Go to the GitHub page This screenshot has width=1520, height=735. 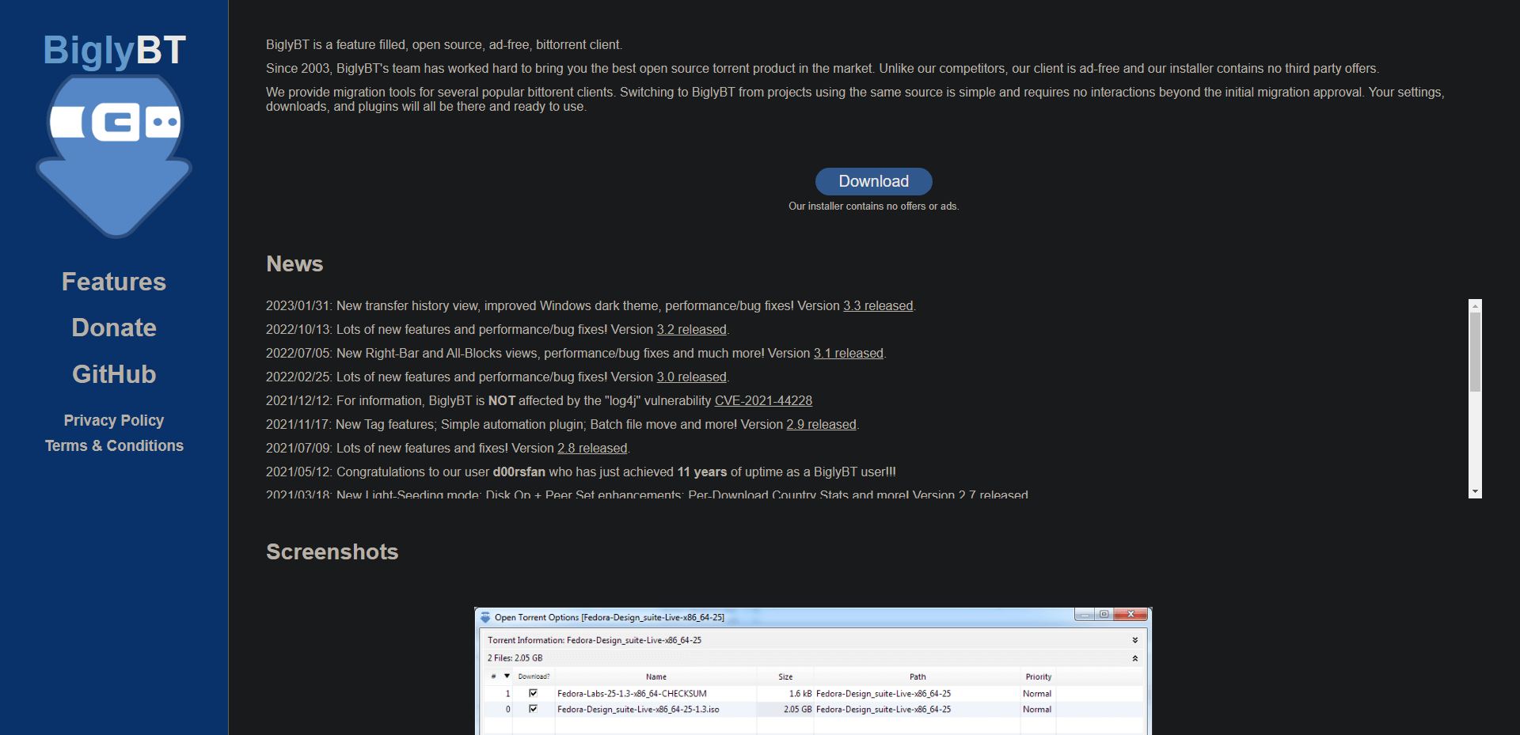click(114, 374)
